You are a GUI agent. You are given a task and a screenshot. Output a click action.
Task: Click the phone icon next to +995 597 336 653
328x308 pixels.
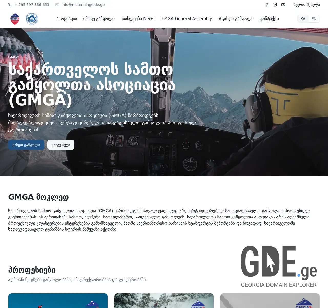tap(10, 4)
